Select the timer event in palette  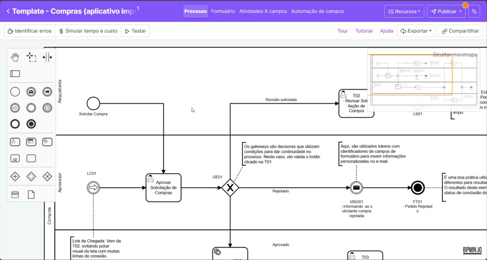pos(47,108)
